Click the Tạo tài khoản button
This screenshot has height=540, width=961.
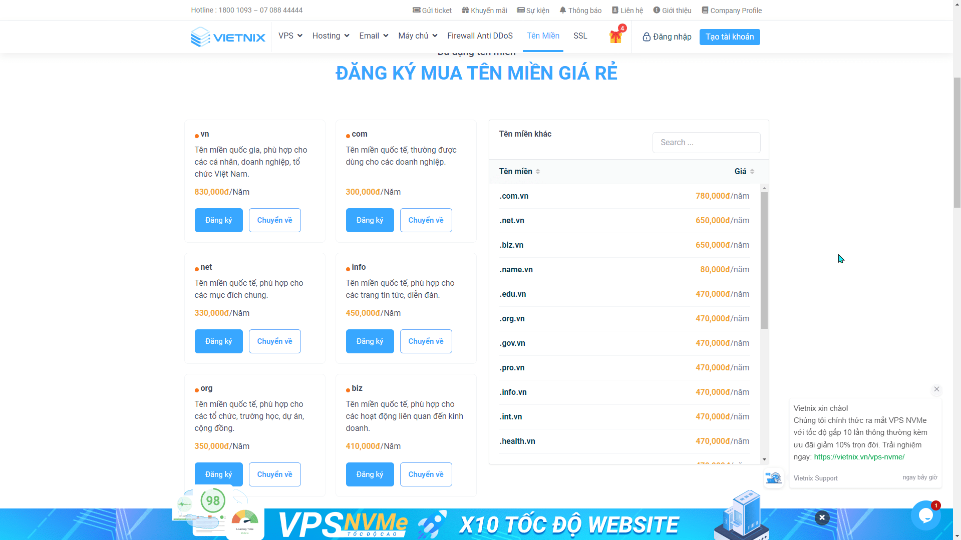click(x=730, y=37)
